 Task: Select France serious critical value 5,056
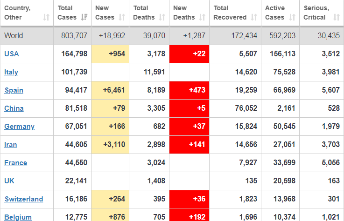coord(330,163)
